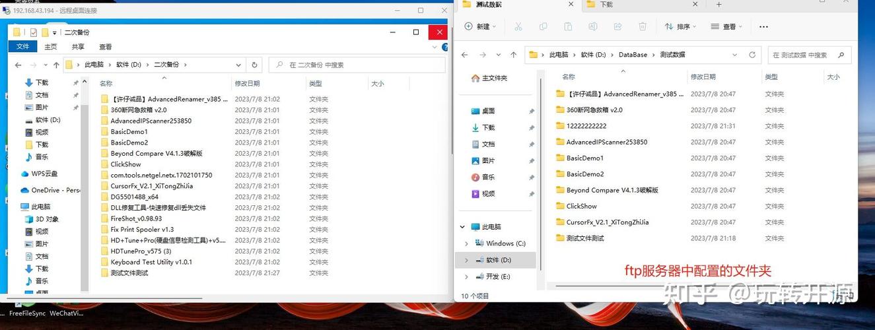Collapse 此电脑 tree node in 测试数据 sidebar
875x330 pixels.
tap(462, 226)
